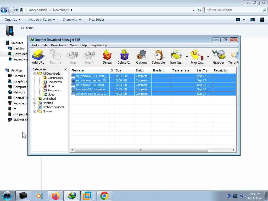Close the Categories panel
The width and height of the screenshot is (268, 201).
(x=66, y=69)
